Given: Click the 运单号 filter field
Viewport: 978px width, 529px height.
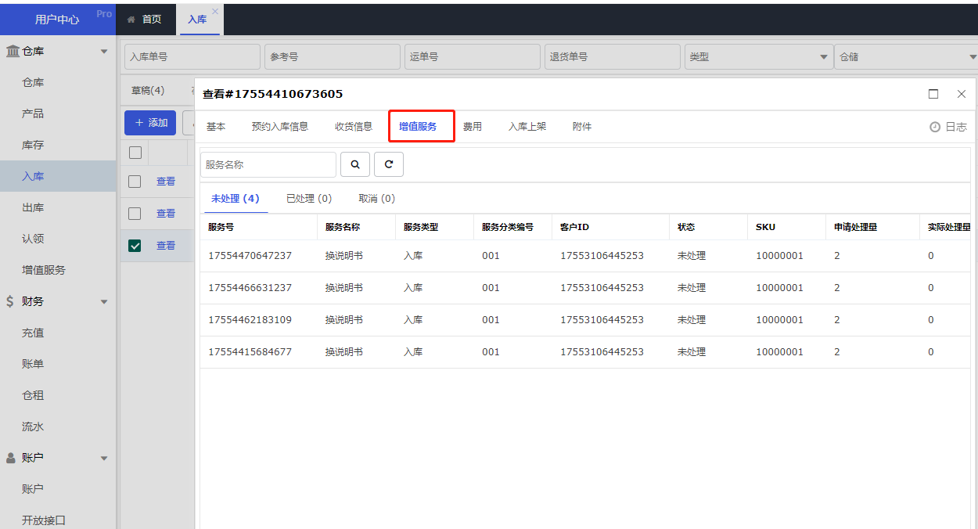Looking at the screenshot, I should [473, 57].
